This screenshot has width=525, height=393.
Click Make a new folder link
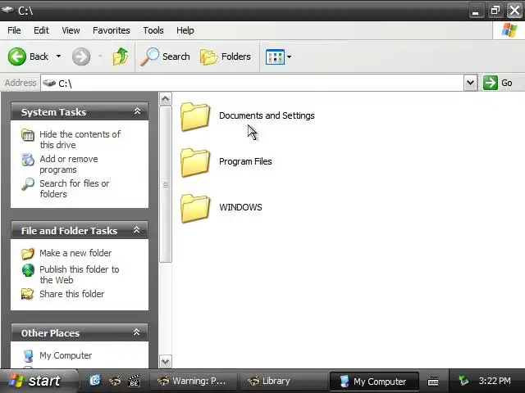click(x=75, y=253)
